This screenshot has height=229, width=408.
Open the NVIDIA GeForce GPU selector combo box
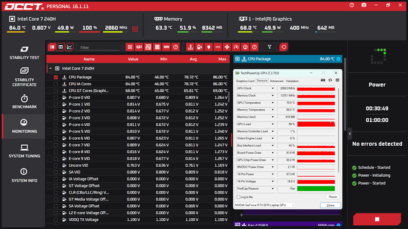click(x=265, y=205)
